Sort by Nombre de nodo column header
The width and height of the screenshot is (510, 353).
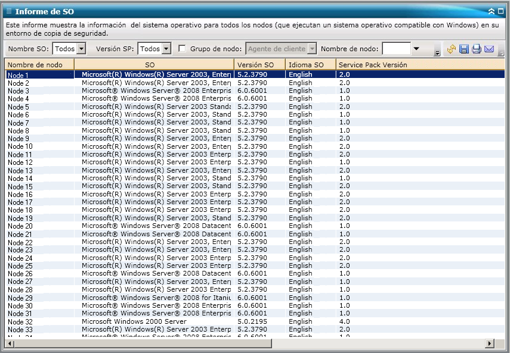point(39,64)
